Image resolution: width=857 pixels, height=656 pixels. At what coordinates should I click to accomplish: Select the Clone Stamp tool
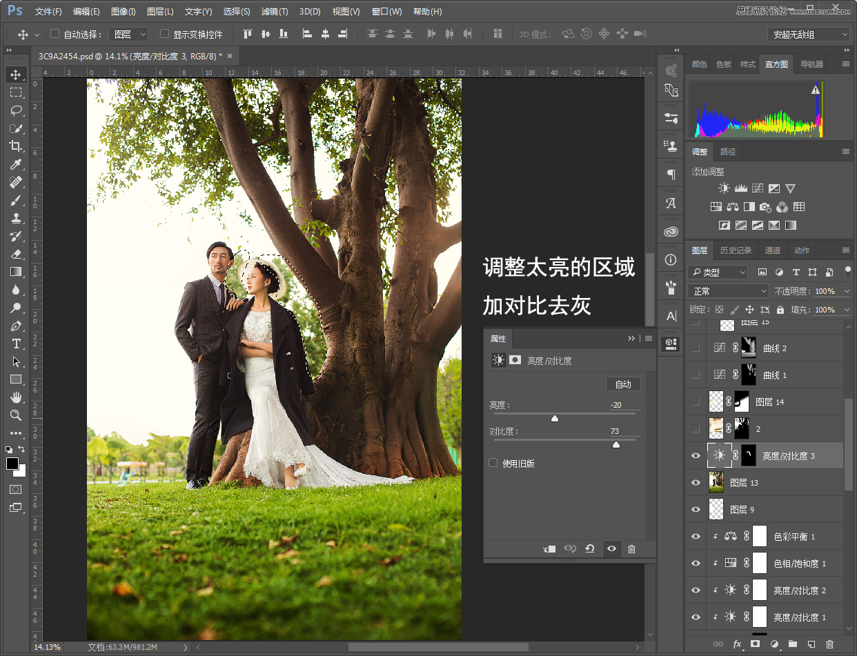point(15,218)
